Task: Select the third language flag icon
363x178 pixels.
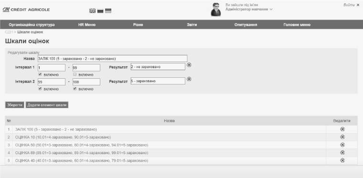Action: click(108, 10)
